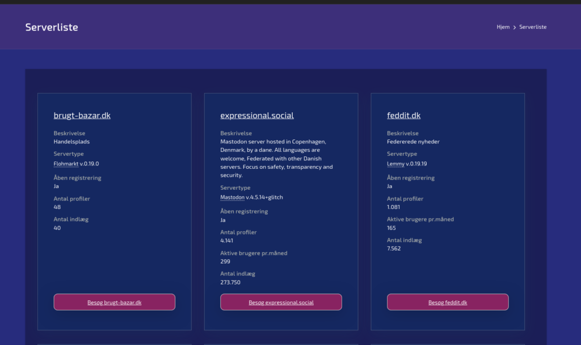Follow the Lemmy server type link
The height and width of the screenshot is (345, 581).
[395, 164]
